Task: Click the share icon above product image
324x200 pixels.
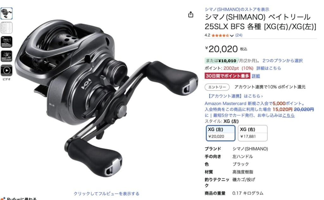Action: [x=191, y=14]
